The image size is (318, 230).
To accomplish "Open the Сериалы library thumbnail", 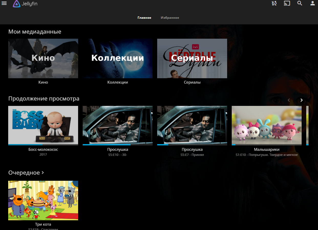I will pos(192,58).
